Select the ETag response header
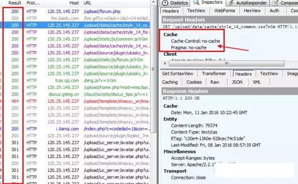The height and width of the screenshot is (184, 298). point(208,138)
